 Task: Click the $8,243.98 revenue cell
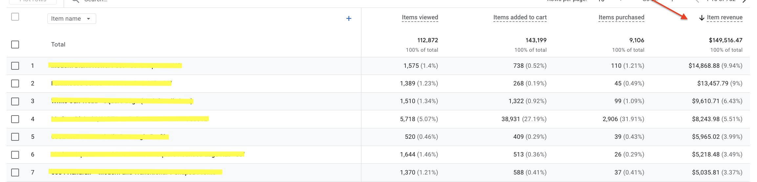(x=717, y=119)
